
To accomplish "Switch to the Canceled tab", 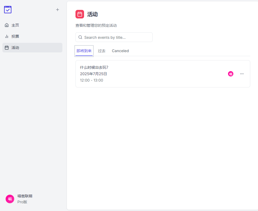I will click(120, 51).
